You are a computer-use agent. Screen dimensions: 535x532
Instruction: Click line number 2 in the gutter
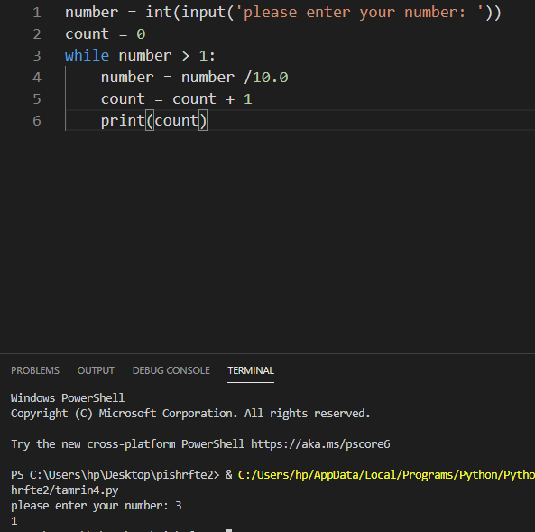coord(37,34)
